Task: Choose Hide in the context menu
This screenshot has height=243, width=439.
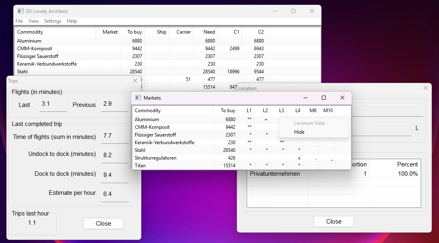Action: click(314, 132)
